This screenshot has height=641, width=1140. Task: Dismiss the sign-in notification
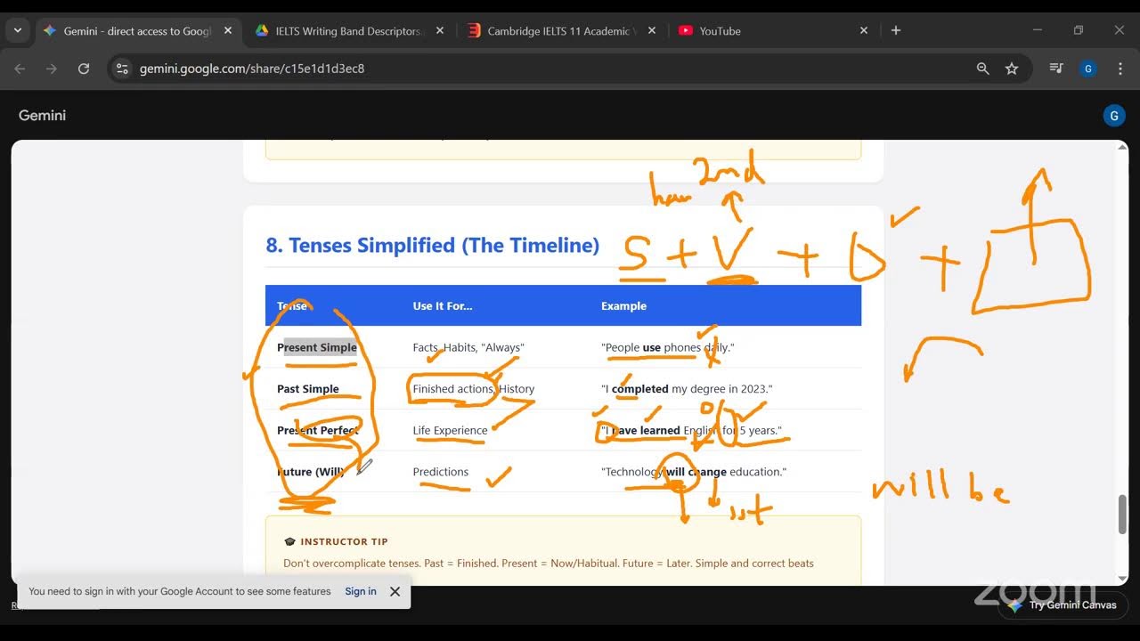pyautogui.click(x=395, y=591)
